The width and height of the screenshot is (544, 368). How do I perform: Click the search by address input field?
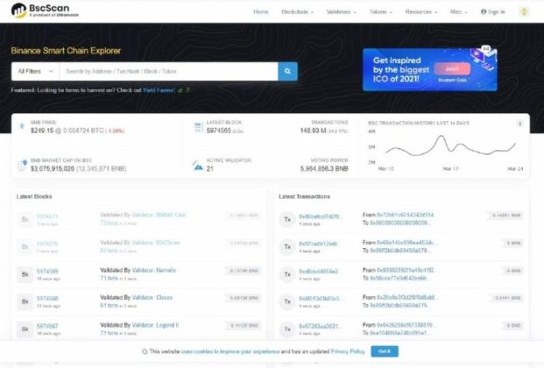168,72
